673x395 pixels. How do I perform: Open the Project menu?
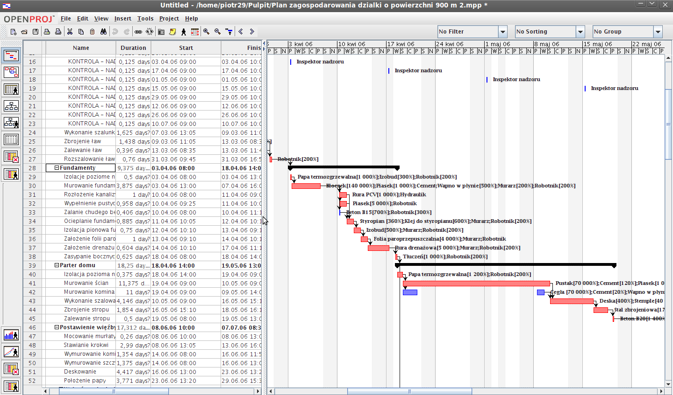point(169,19)
